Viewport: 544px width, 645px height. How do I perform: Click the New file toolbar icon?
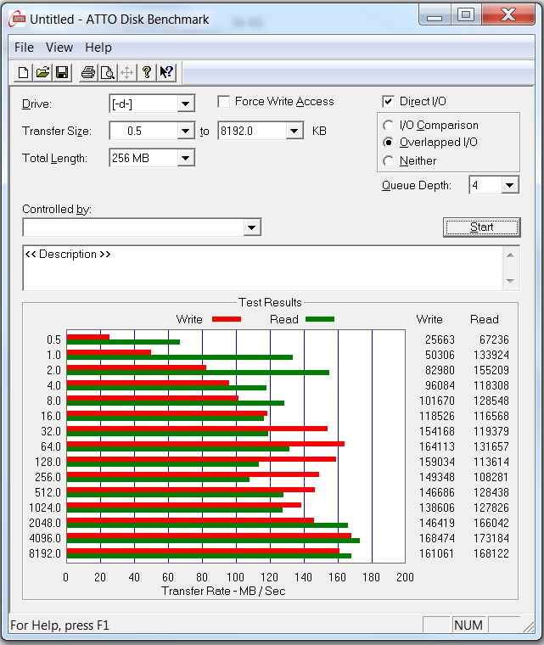(x=24, y=73)
